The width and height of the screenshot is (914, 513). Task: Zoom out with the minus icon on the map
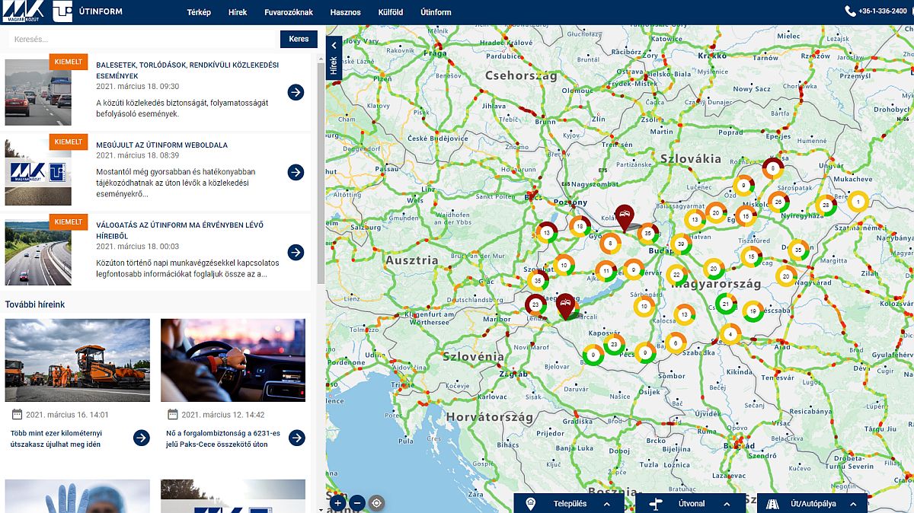(x=356, y=503)
